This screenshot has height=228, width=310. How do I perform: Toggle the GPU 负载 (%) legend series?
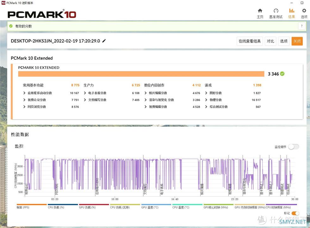click(94, 206)
